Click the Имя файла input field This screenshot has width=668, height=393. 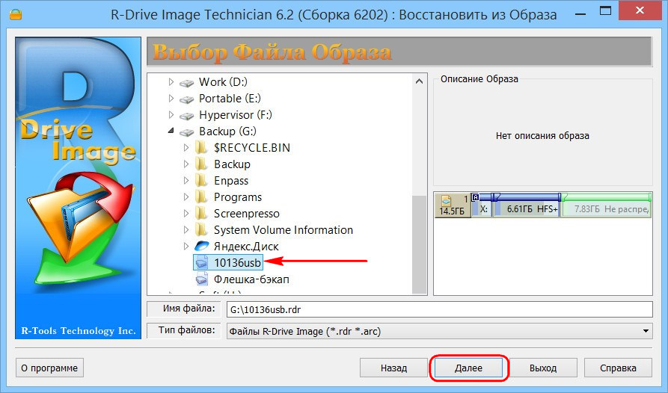439,309
